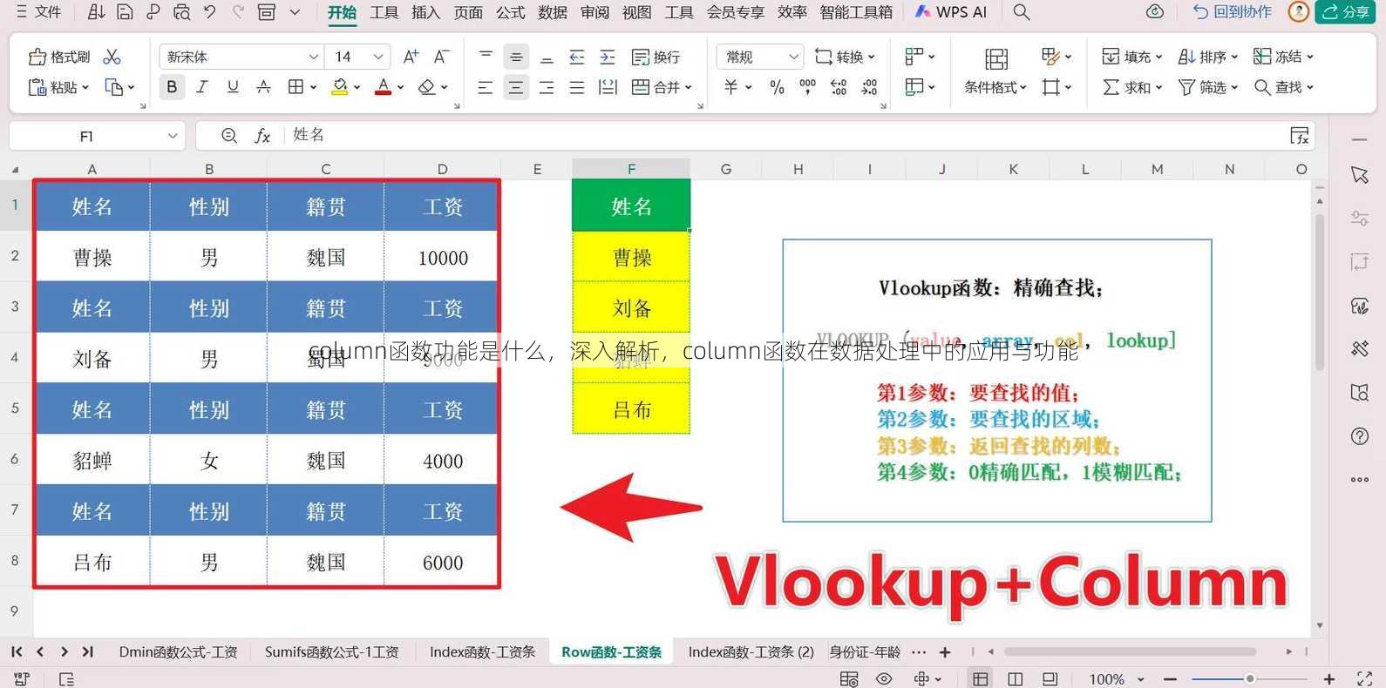Switch to the 插入 Insert tab
This screenshot has height=688, width=1386.
(426, 12)
